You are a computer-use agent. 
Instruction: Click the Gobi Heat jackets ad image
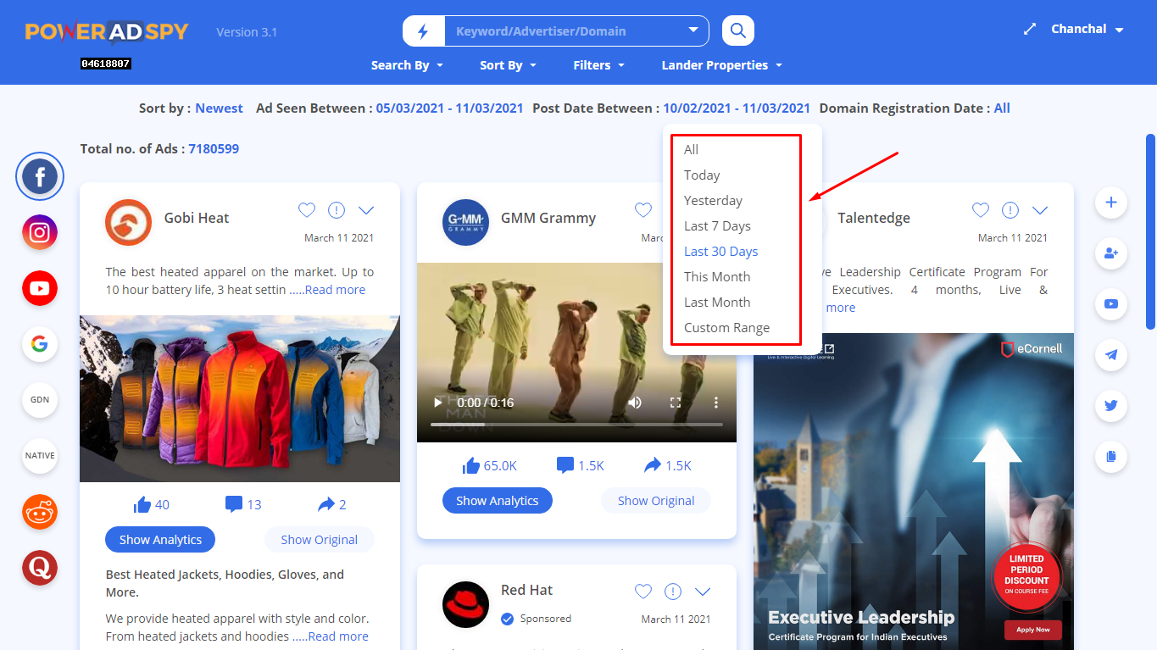240,398
